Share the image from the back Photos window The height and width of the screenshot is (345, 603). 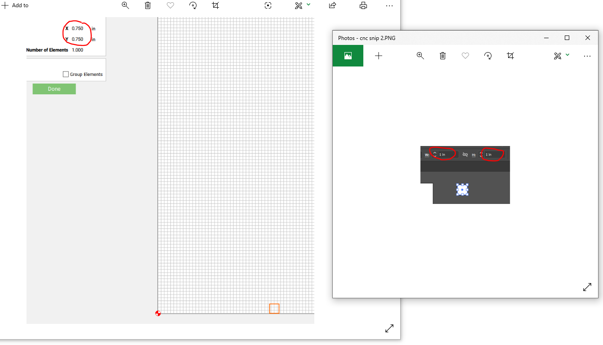pos(332,5)
